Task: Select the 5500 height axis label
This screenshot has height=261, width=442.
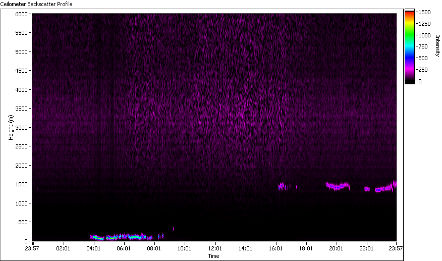Action: click(x=21, y=33)
